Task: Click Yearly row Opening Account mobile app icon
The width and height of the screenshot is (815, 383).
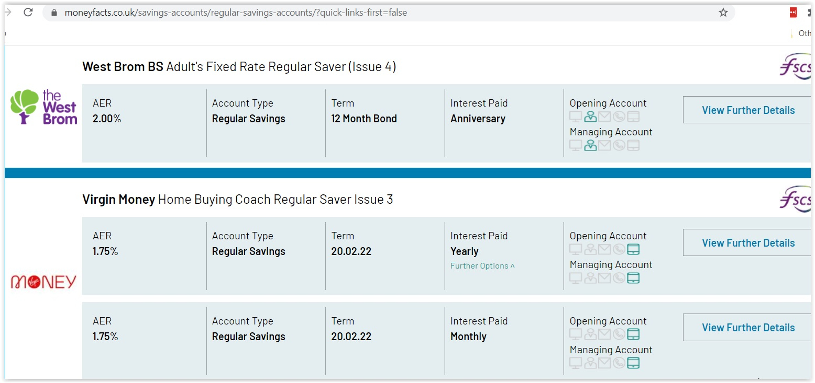Action: (x=633, y=250)
